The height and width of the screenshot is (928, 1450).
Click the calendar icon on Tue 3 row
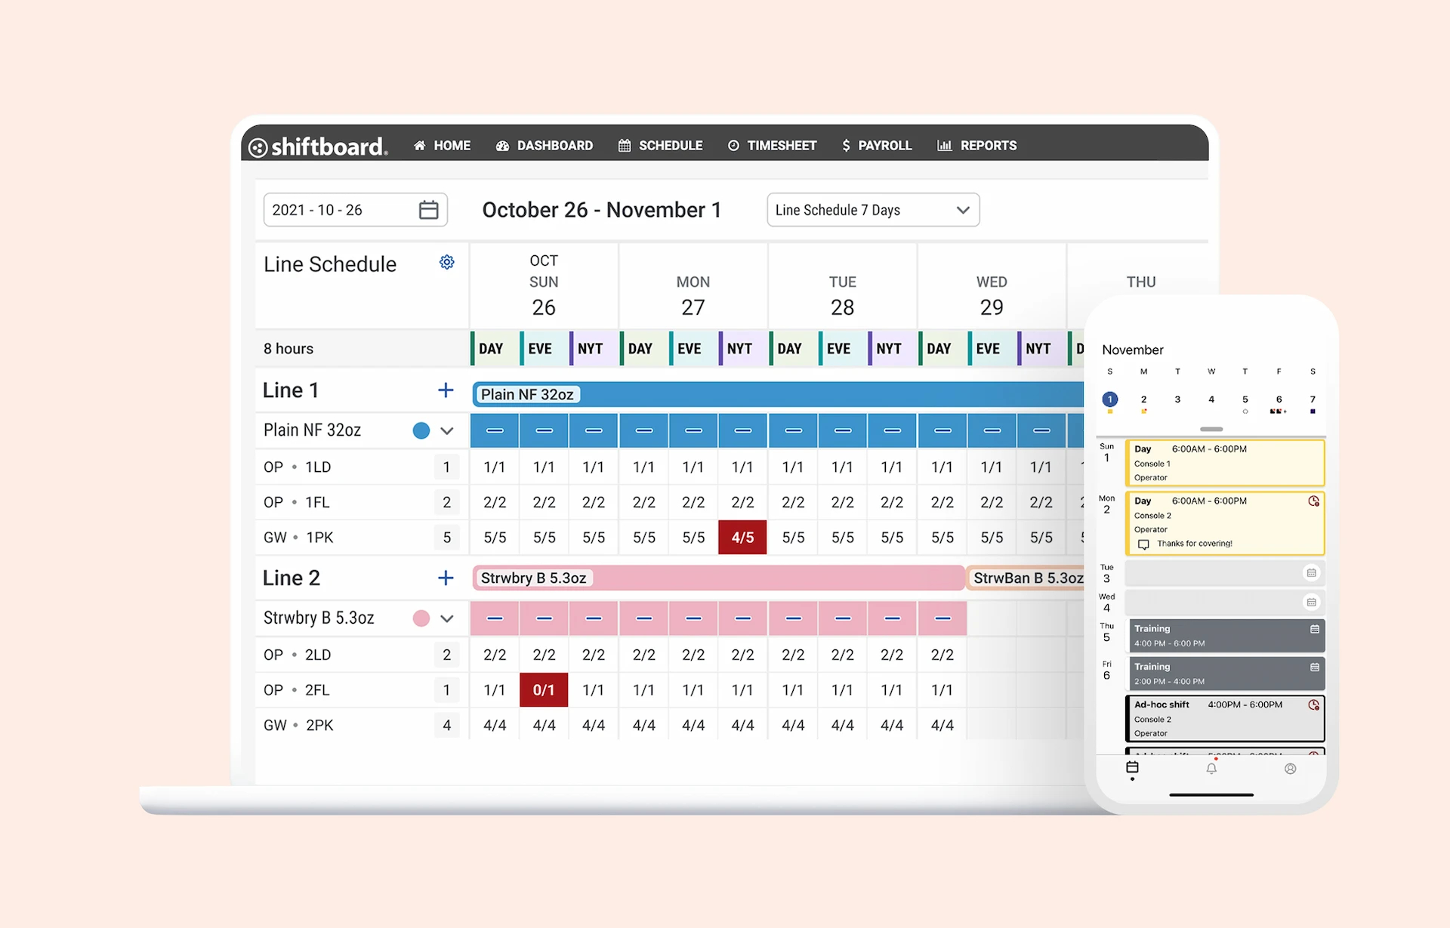point(1311,573)
